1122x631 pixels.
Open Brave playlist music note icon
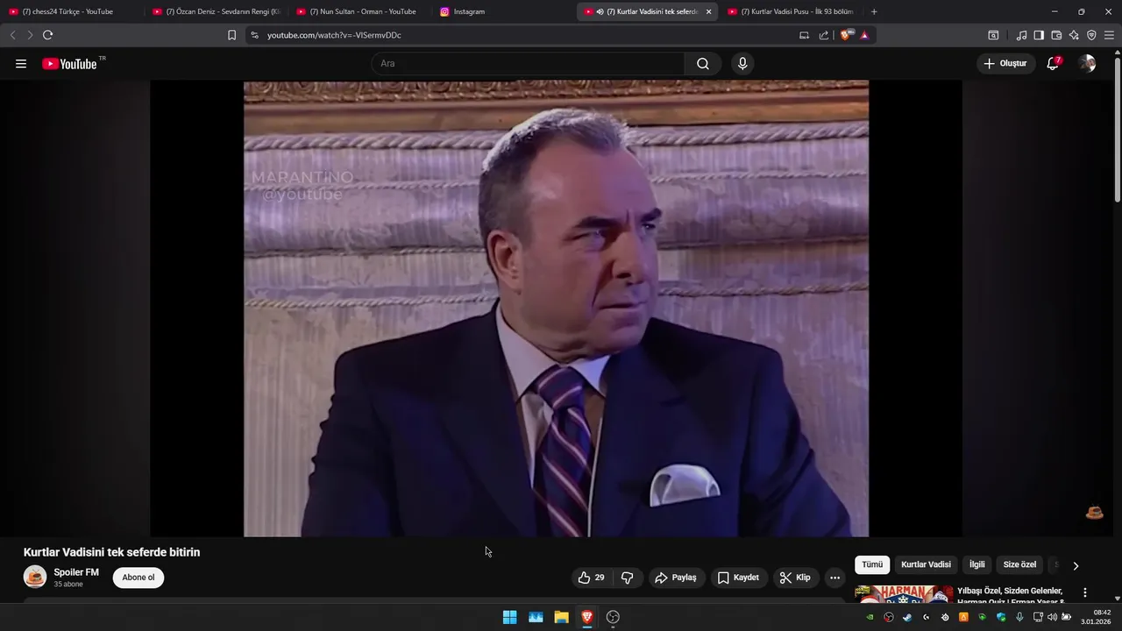click(1021, 35)
